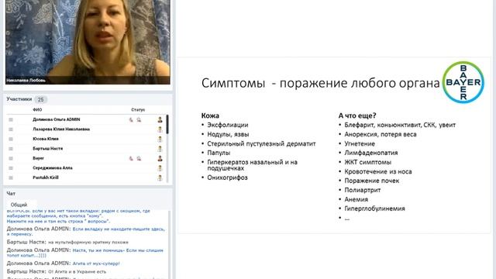The image size is (496, 279).
Task: Click the user avatar icon for Юсова Юлия
Action: 160,139
